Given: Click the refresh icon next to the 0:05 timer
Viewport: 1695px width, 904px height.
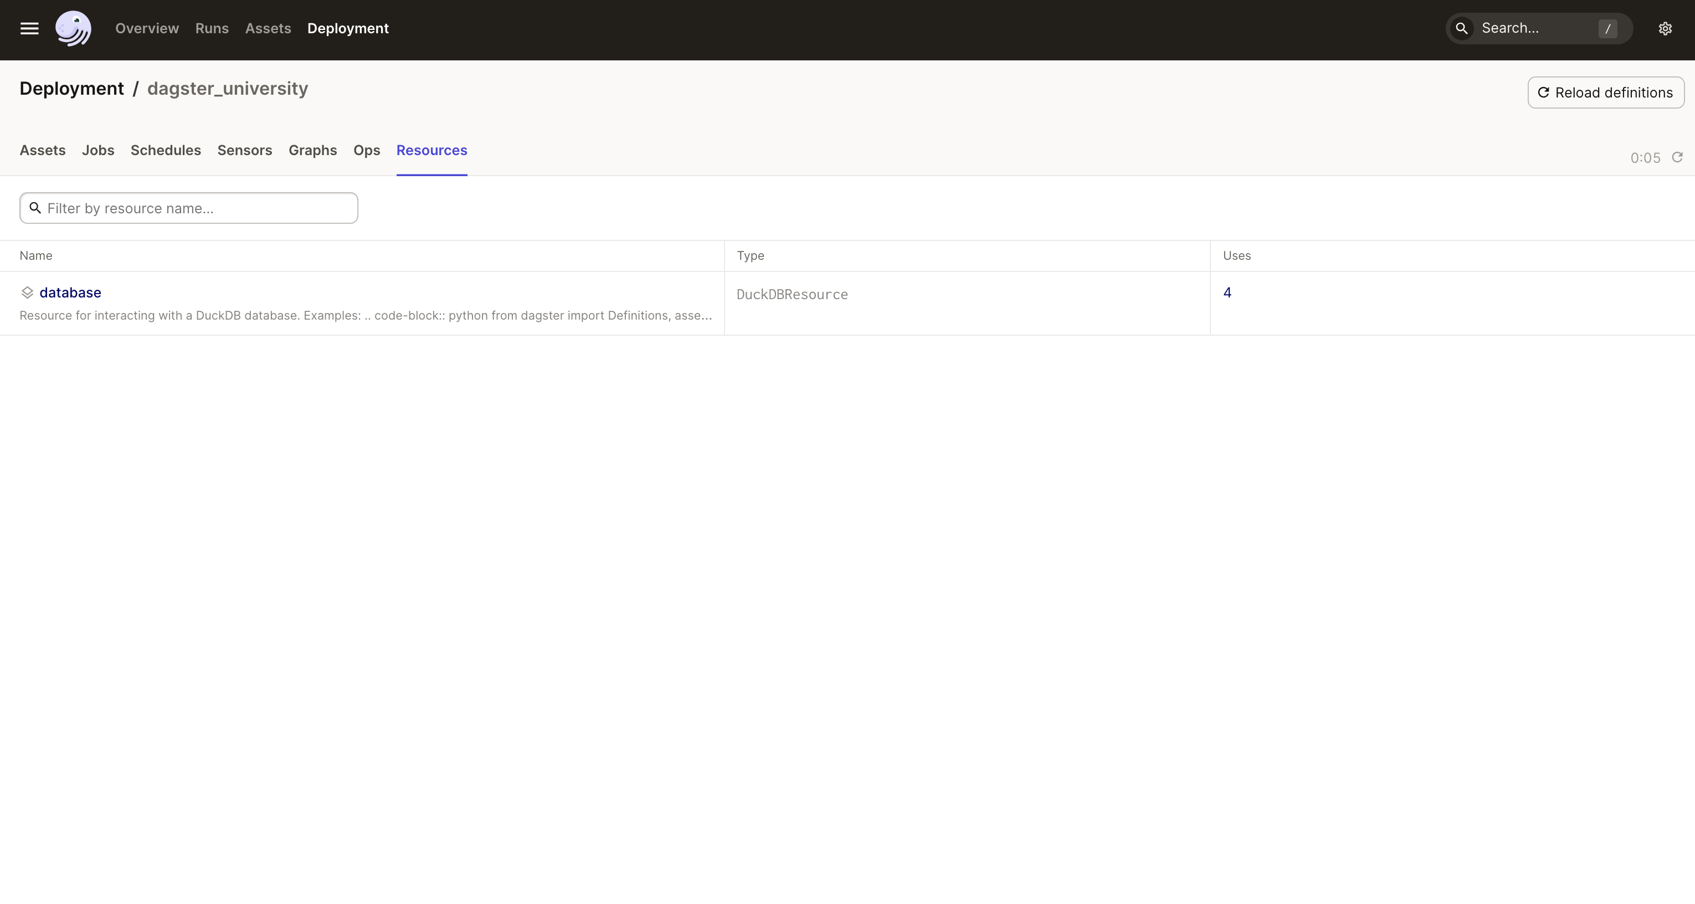Looking at the screenshot, I should pyautogui.click(x=1677, y=157).
